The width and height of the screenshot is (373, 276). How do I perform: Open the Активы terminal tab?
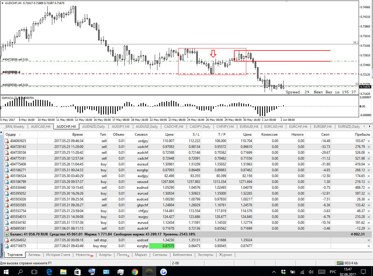tap(34, 255)
